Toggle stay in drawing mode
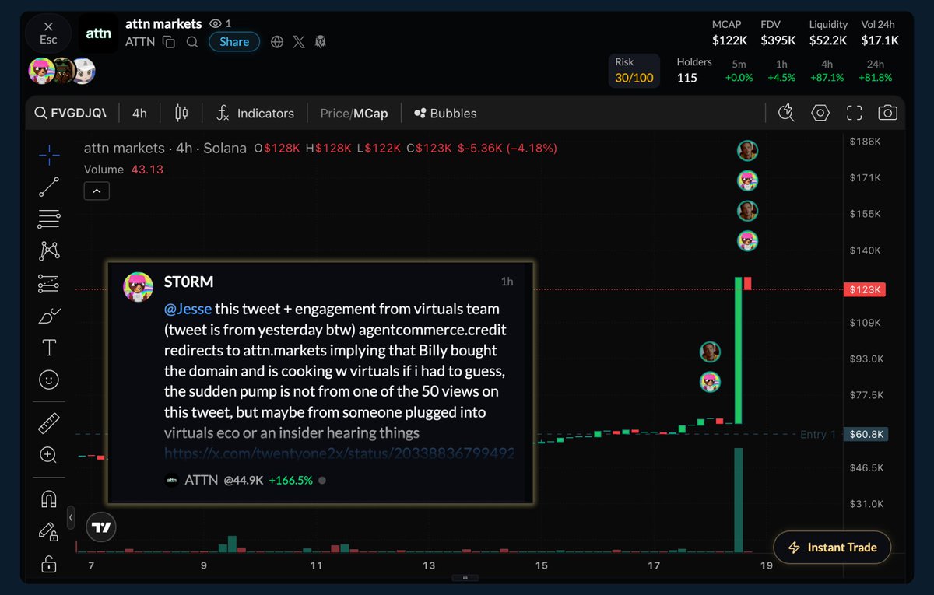Image resolution: width=934 pixels, height=595 pixels. [49, 531]
